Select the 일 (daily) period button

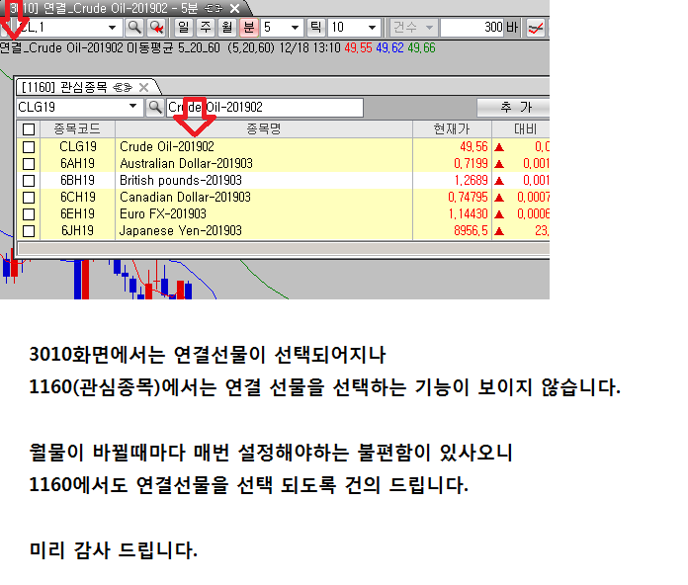point(182,28)
